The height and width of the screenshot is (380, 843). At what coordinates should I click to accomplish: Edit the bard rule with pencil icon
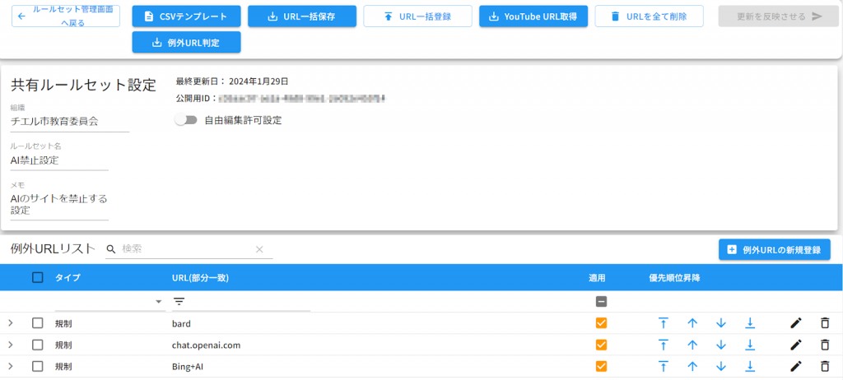[796, 323]
